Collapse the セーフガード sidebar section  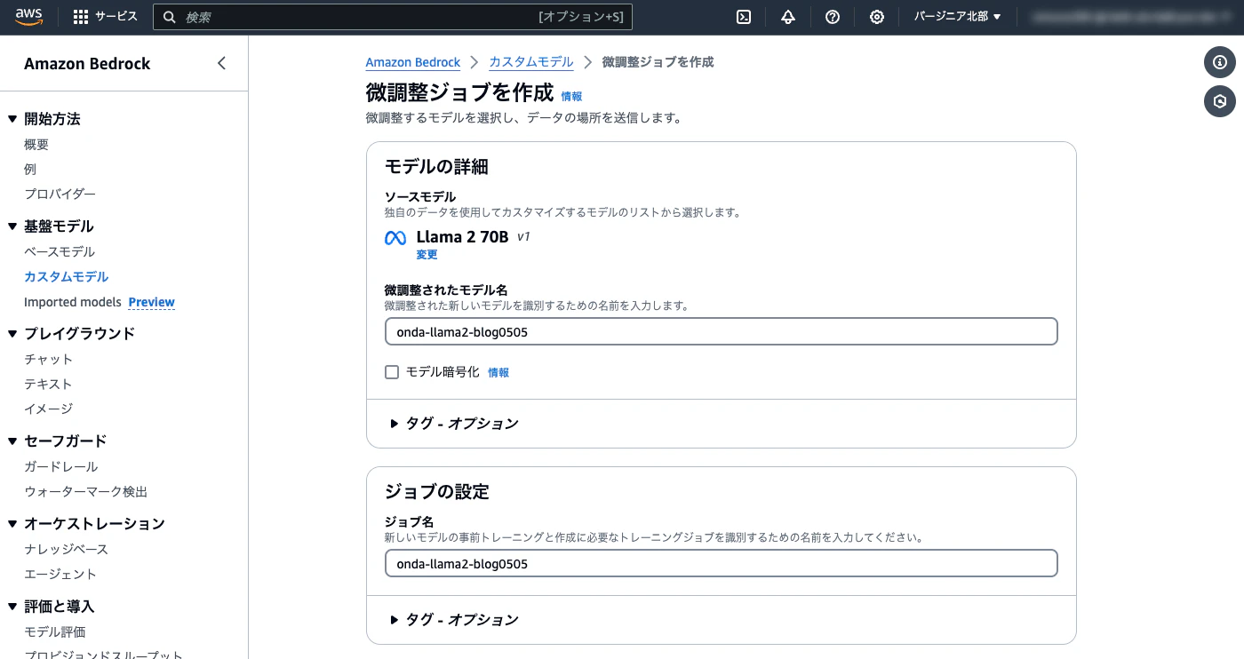pyautogui.click(x=12, y=441)
